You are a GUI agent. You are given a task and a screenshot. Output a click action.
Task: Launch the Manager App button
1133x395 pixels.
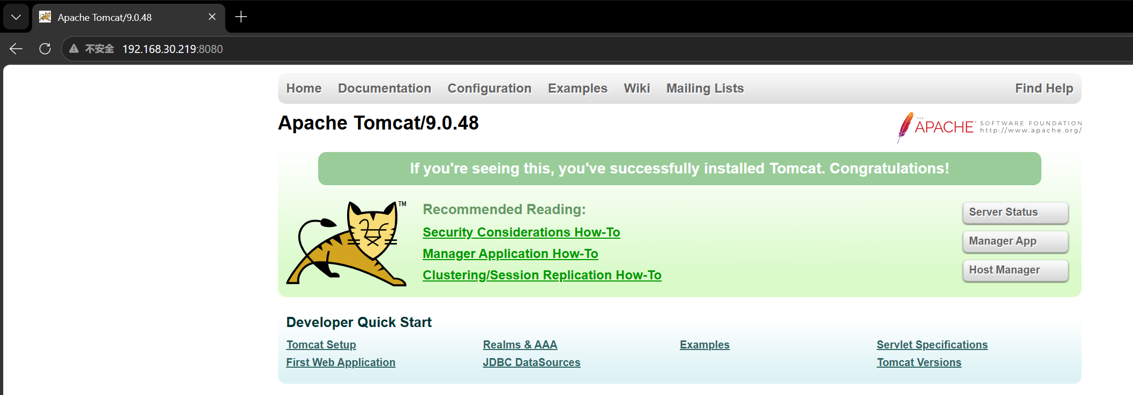[1015, 241]
